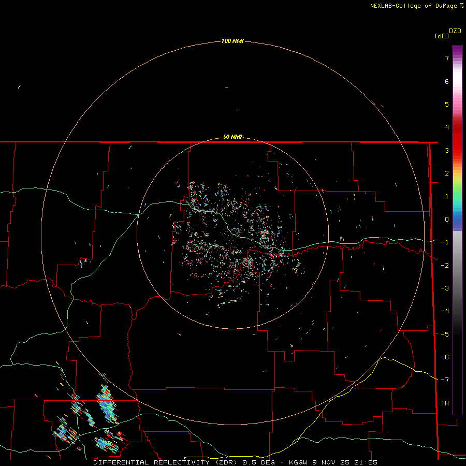Click the 3 value on color scale
466x466 pixels.
[447, 150]
